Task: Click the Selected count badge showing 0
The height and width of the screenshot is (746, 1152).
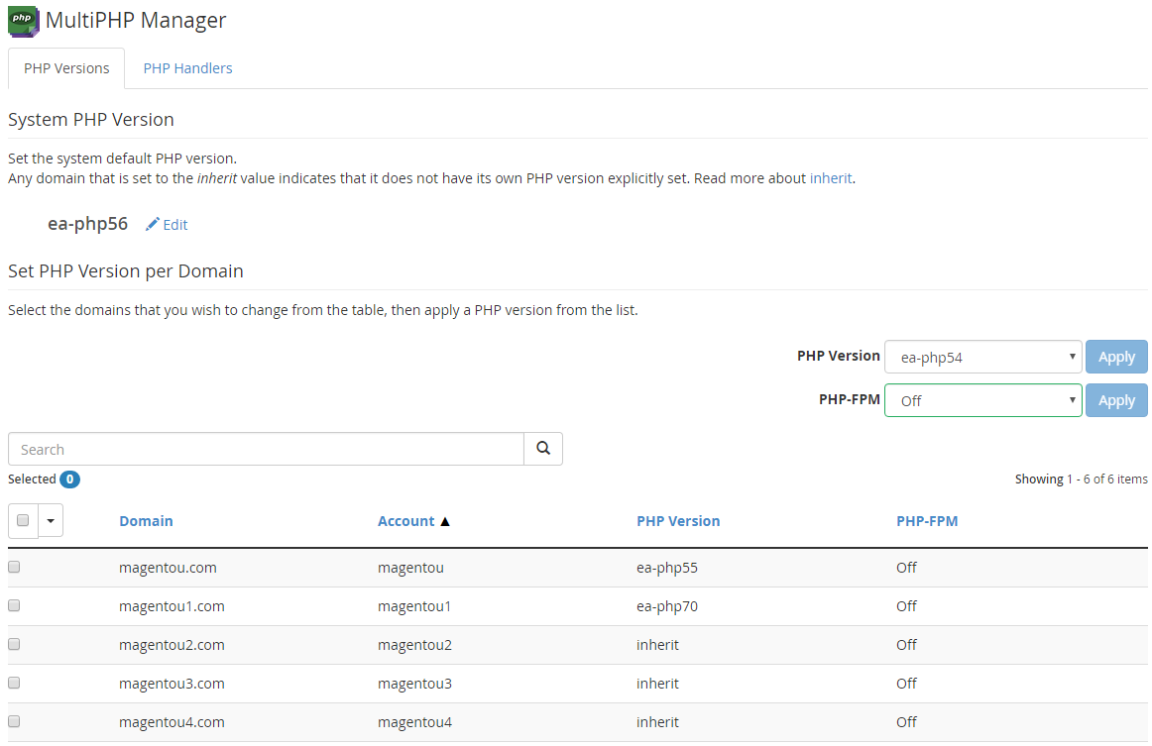Action: [69, 479]
